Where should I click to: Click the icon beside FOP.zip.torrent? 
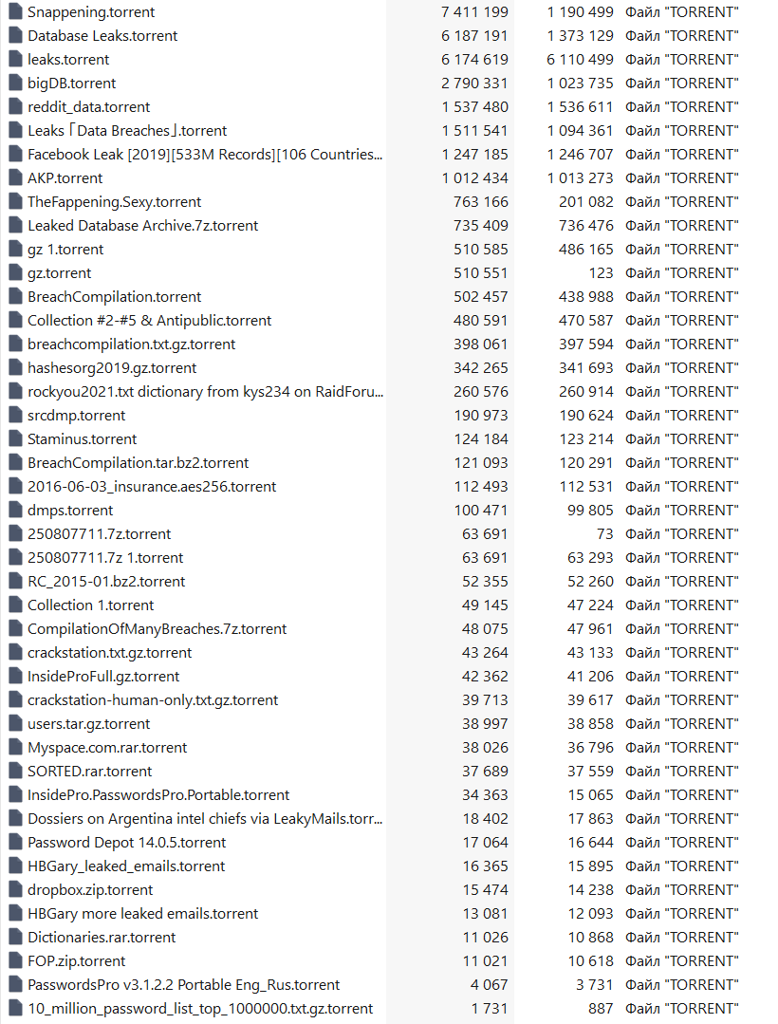pos(16,961)
